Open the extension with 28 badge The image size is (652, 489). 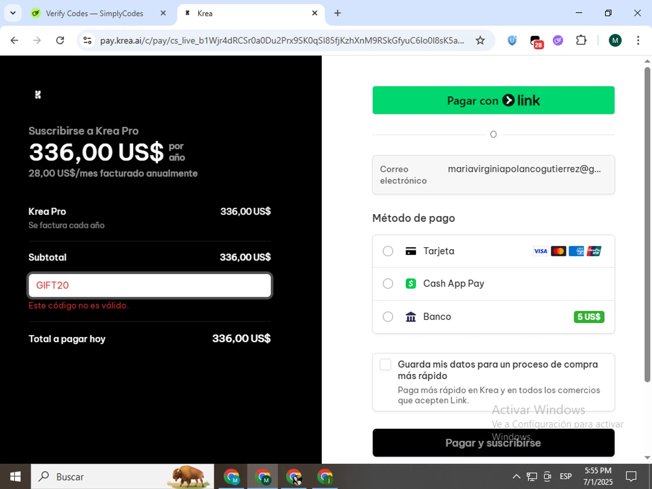536,41
